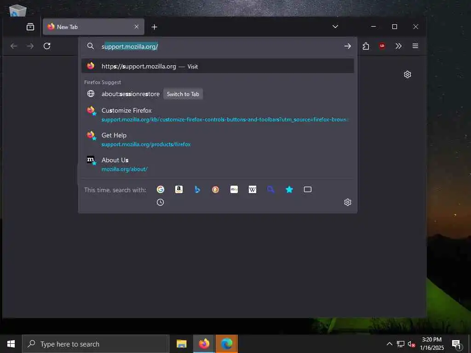
Task: Expand the More tools overflow chevrons
Action: click(399, 46)
